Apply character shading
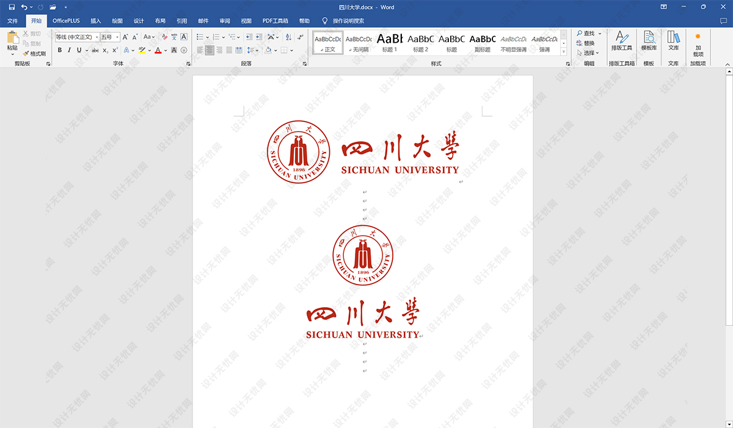Viewport: 733px width, 428px height. [x=174, y=50]
